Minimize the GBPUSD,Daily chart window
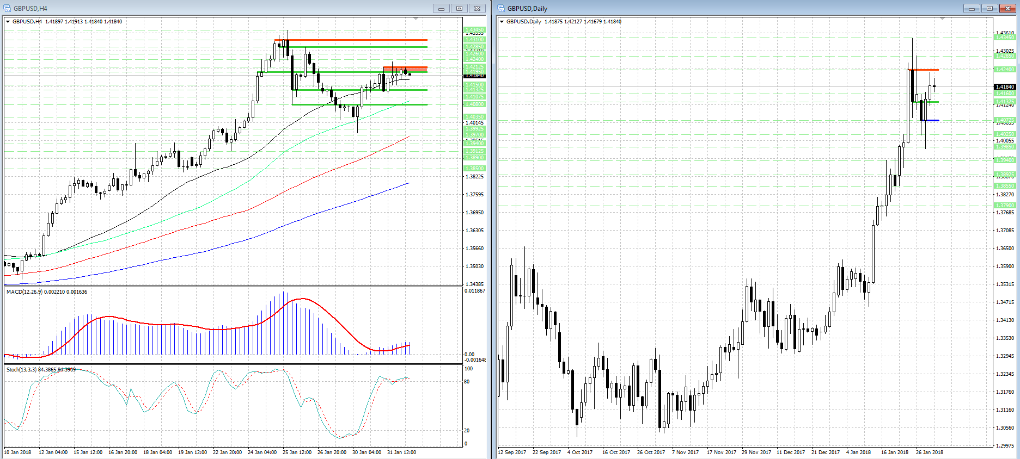This screenshot has width=1020, height=459. [972, 8]
